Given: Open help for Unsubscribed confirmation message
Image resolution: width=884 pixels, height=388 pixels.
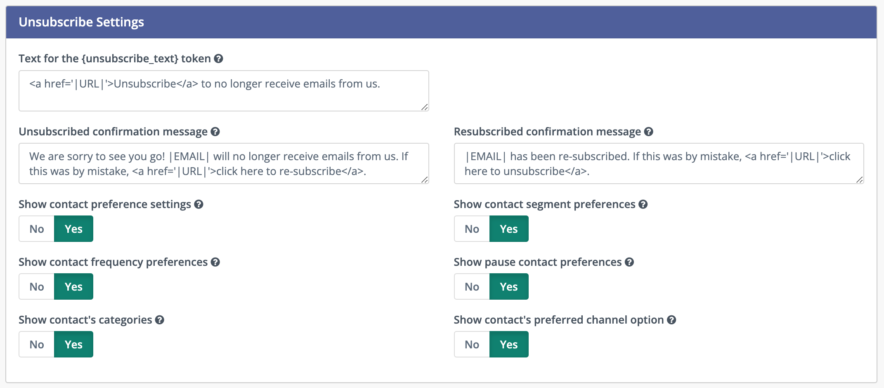Looking at the screenshot, I should [215, 132].
